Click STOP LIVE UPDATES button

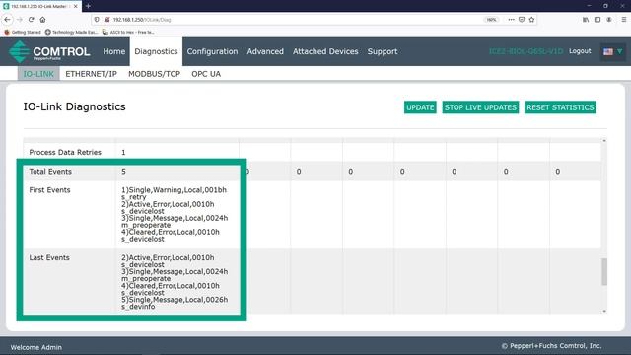[x=480, y=107]
